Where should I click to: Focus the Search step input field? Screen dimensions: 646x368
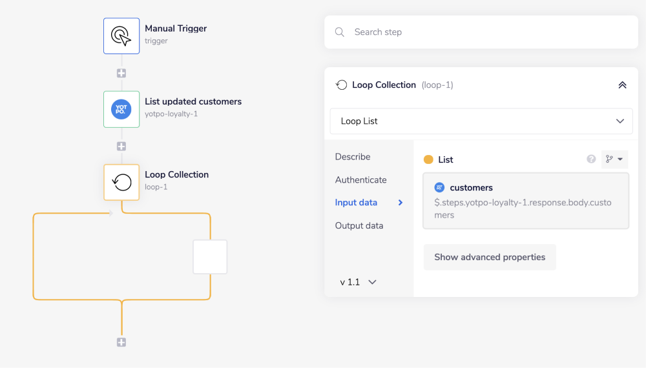coord(491,32)
